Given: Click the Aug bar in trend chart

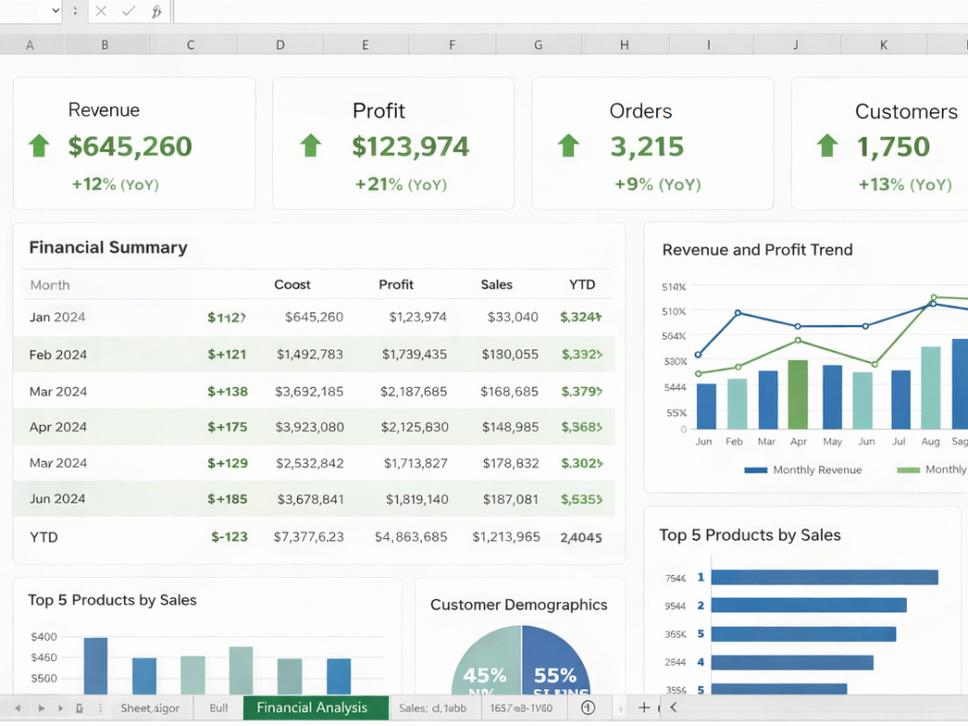Looking at the screenshot, I should 930,388.
